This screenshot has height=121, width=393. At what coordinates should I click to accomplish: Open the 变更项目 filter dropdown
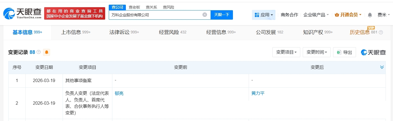tap(286, 52)
